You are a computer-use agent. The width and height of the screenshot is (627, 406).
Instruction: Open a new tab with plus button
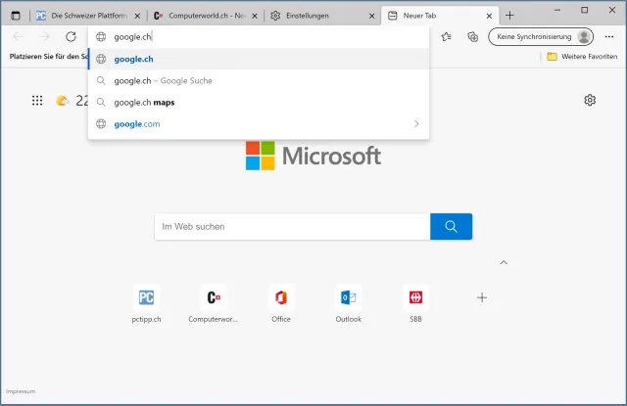click(x=509, y=16)
